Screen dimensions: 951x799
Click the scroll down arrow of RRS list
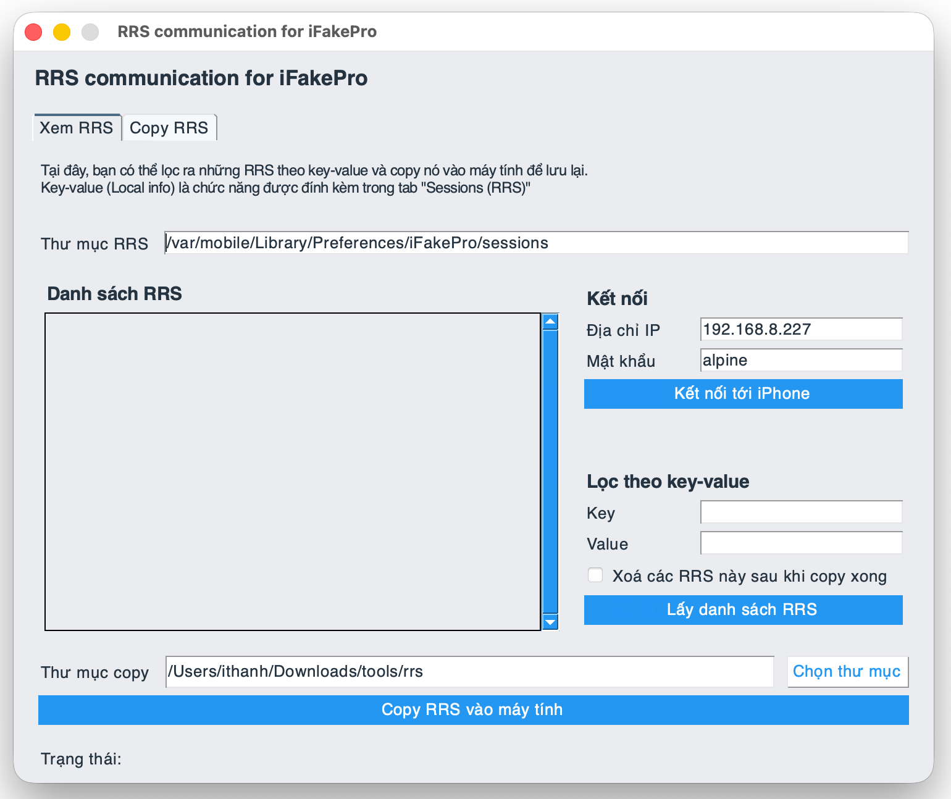click(x=550, y=622)
